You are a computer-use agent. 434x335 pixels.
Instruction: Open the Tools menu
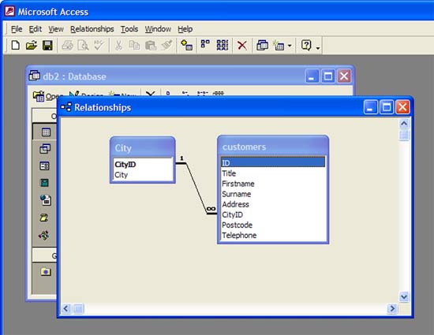129,28
